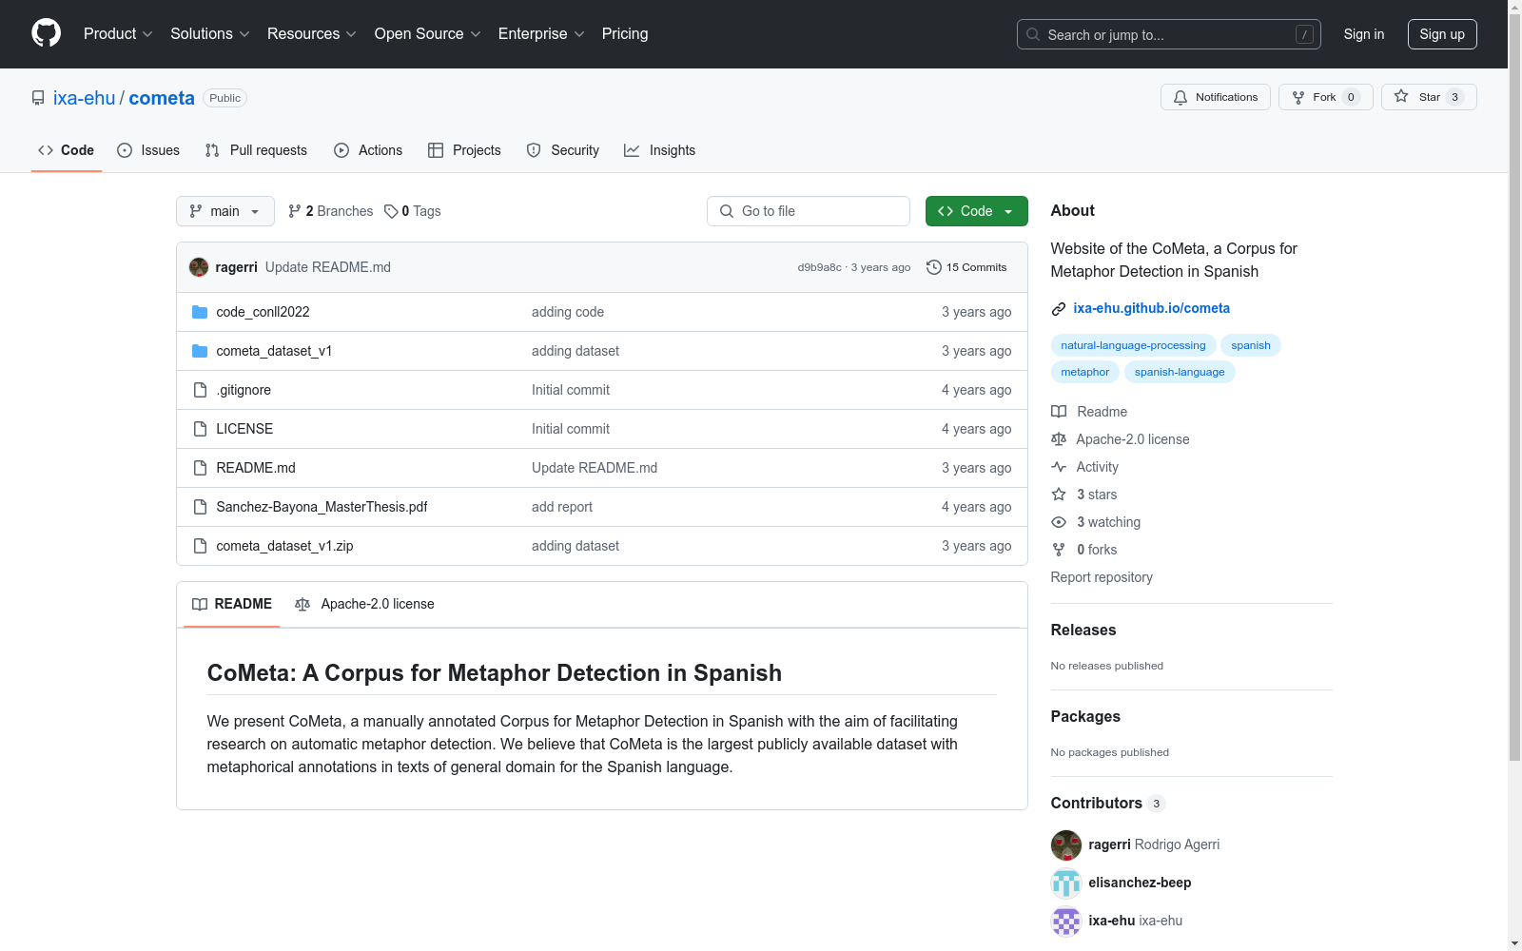Click the tag icon next to 0 Tags
Screen dimensions: 1522x951
coord(391,211)
